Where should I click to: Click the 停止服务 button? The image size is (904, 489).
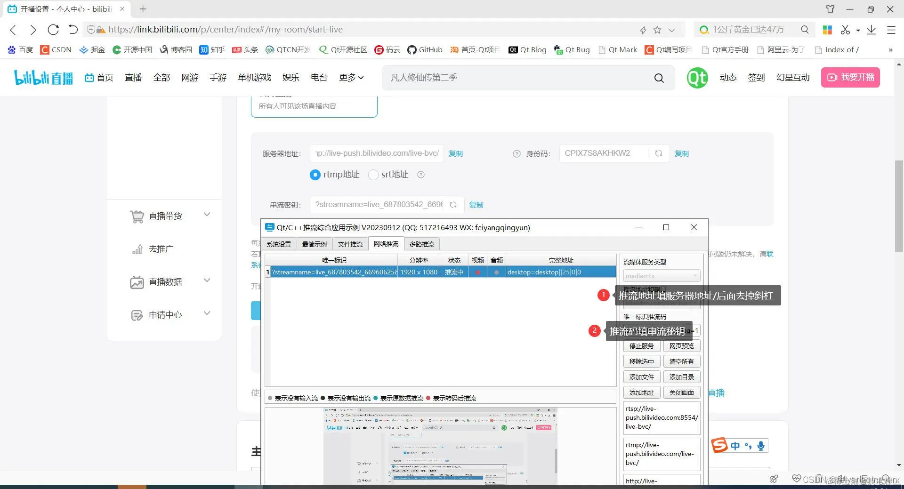(x=642, y=346)
